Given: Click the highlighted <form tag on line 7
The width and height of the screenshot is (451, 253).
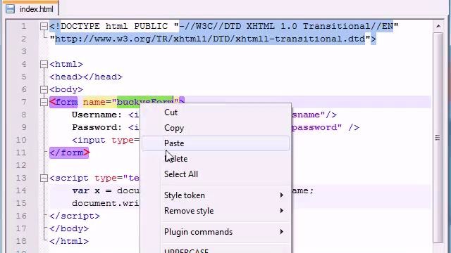Looking at the screenshot, I should pyautogui.click(x=63, y=102).
